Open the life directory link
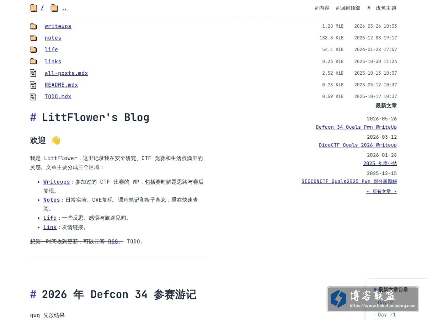427x320 pixels. [51, 50]
